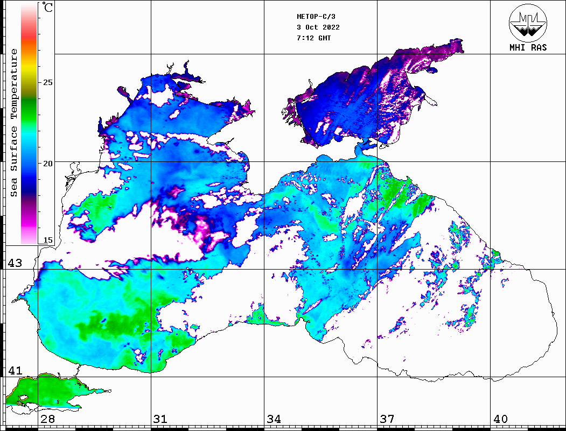
Task: Click the 'Sea Surface Temperature' vertical label
Action: click(x=13, y=123)
